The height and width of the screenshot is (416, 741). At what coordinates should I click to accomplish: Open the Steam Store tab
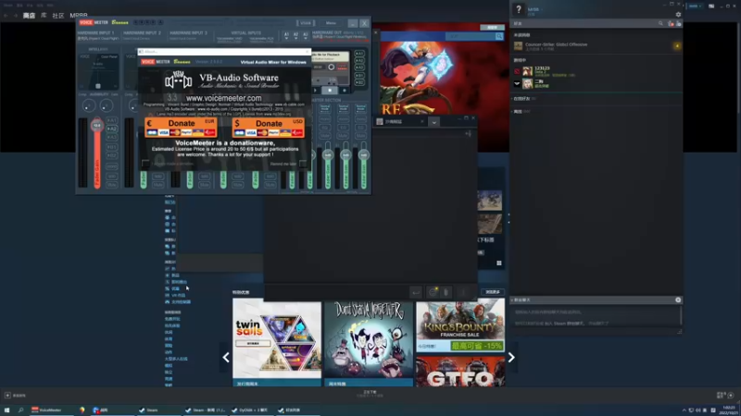[x=29, y=16]
